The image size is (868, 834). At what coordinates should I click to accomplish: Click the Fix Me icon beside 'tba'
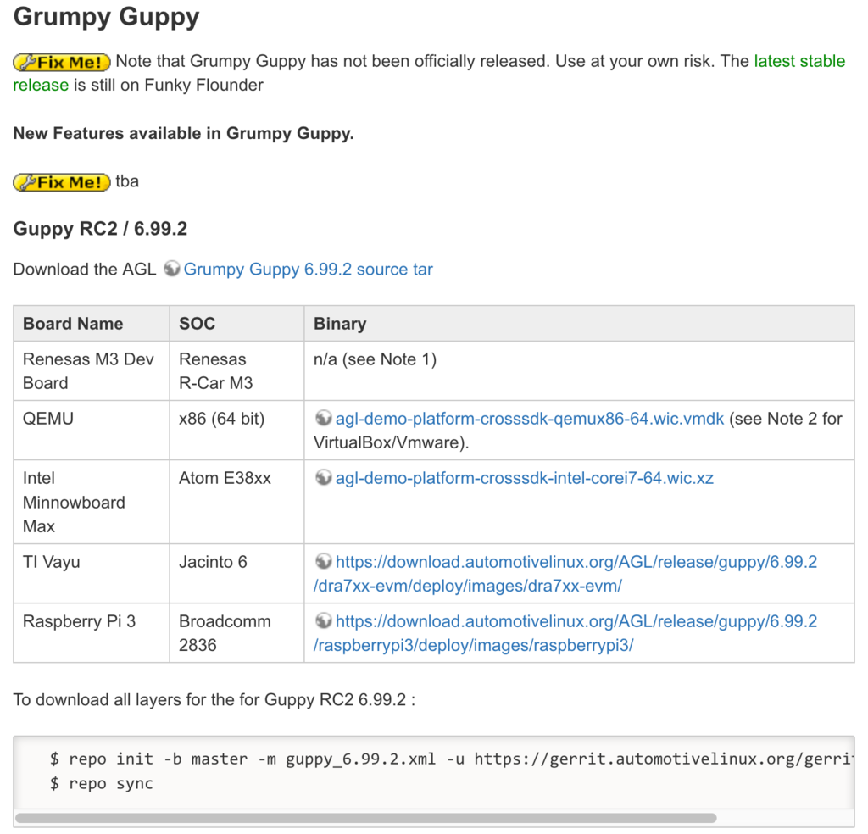pos(61,181)
